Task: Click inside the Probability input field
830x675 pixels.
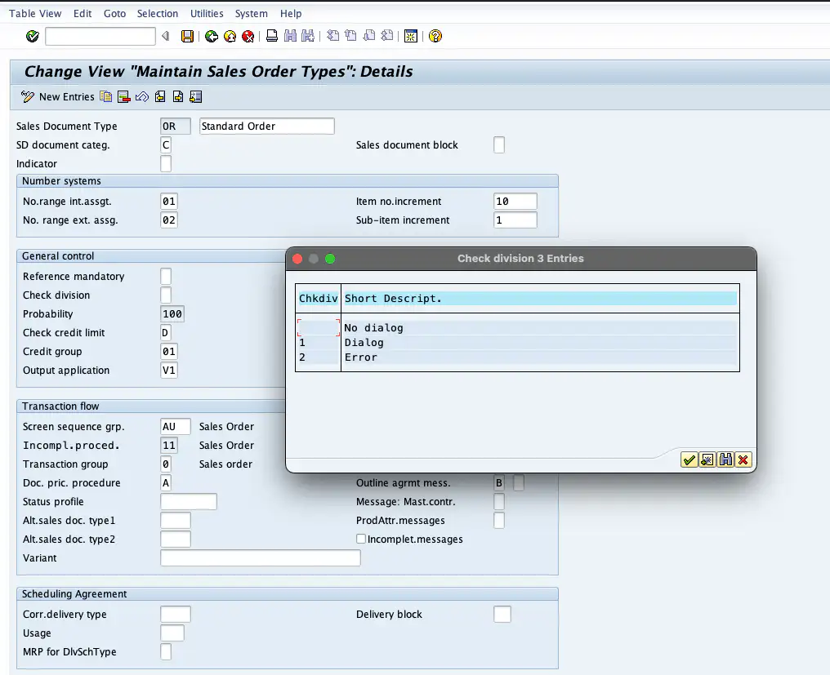Action: [172, 313]
